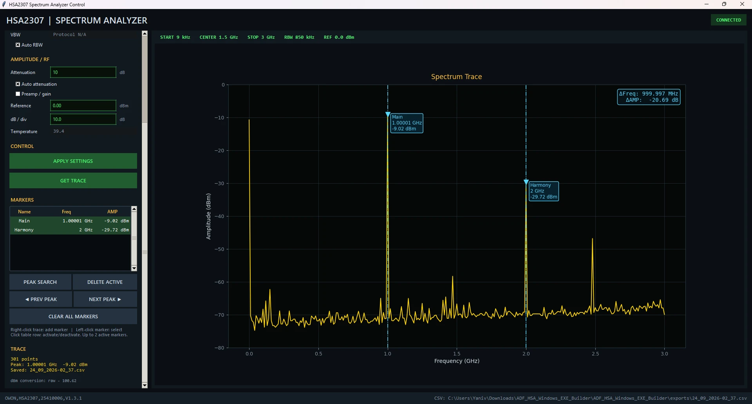Click the left panel scroll-up arrow
This screenshot has height=404, width=752.
click(x=145, y=33)
